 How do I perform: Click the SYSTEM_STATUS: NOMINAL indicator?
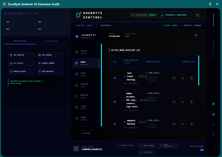tap(144, 15)
